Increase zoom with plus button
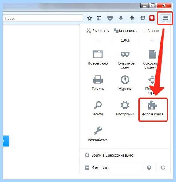This screenshot has width=176, height=182. point(153,40)
